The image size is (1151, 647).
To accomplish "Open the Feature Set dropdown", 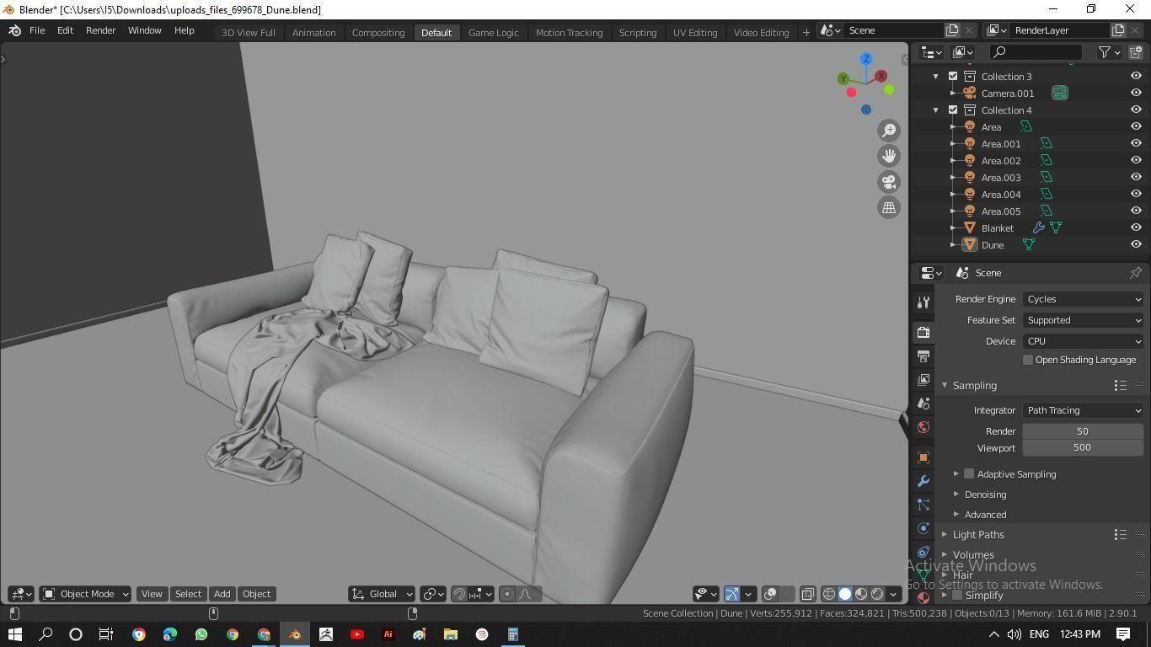I will pos(1084,320).
